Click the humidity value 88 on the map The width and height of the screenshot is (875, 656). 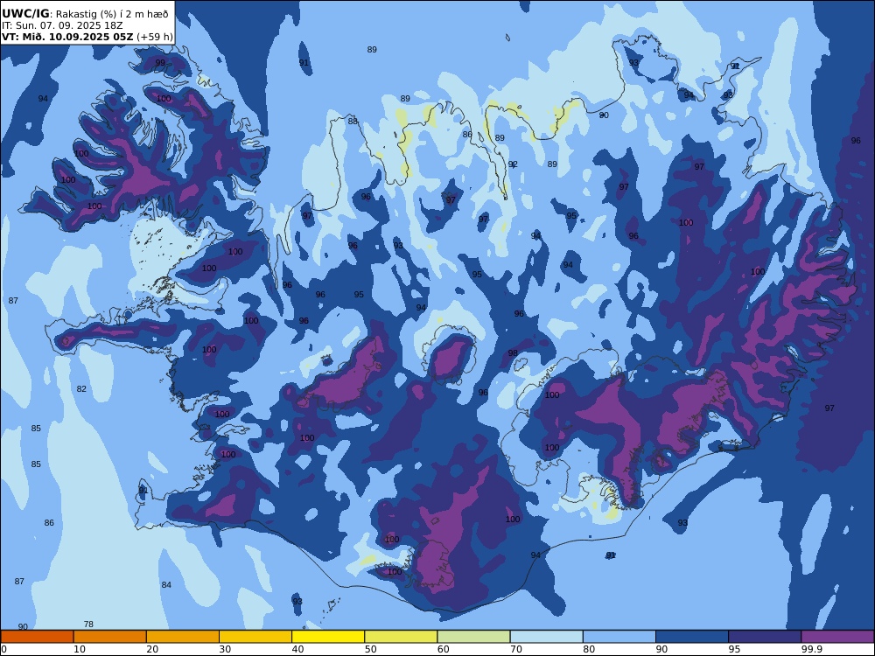tap(353, 121)
